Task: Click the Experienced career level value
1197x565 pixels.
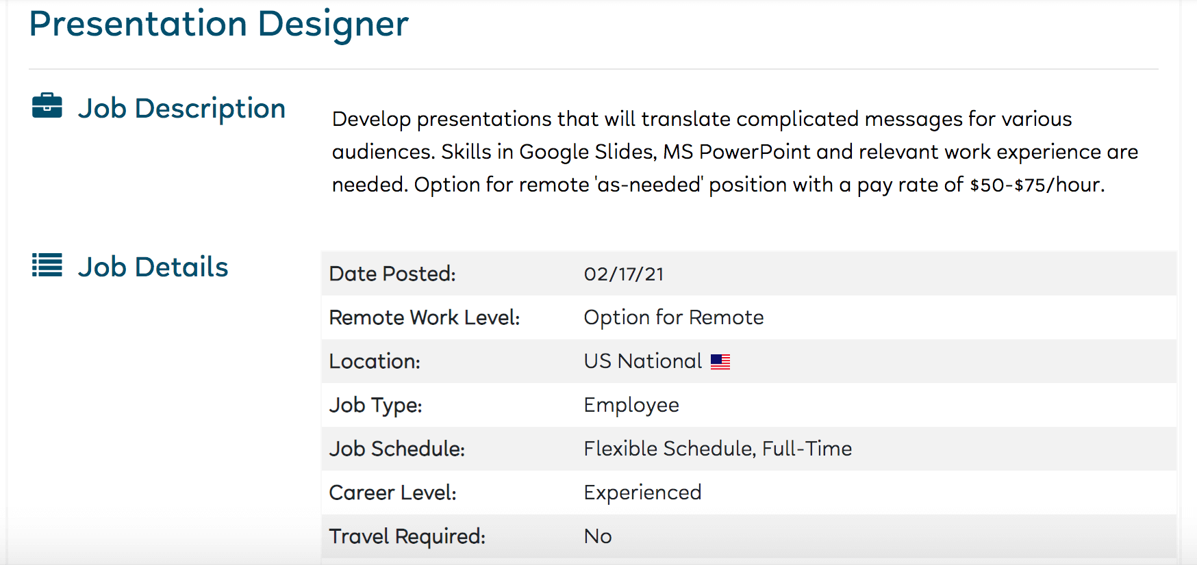Action: [642, 493]
